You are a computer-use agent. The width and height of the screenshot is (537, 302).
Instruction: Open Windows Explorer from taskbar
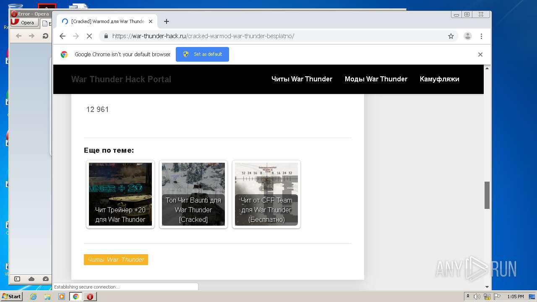click(x=47, y=297)
